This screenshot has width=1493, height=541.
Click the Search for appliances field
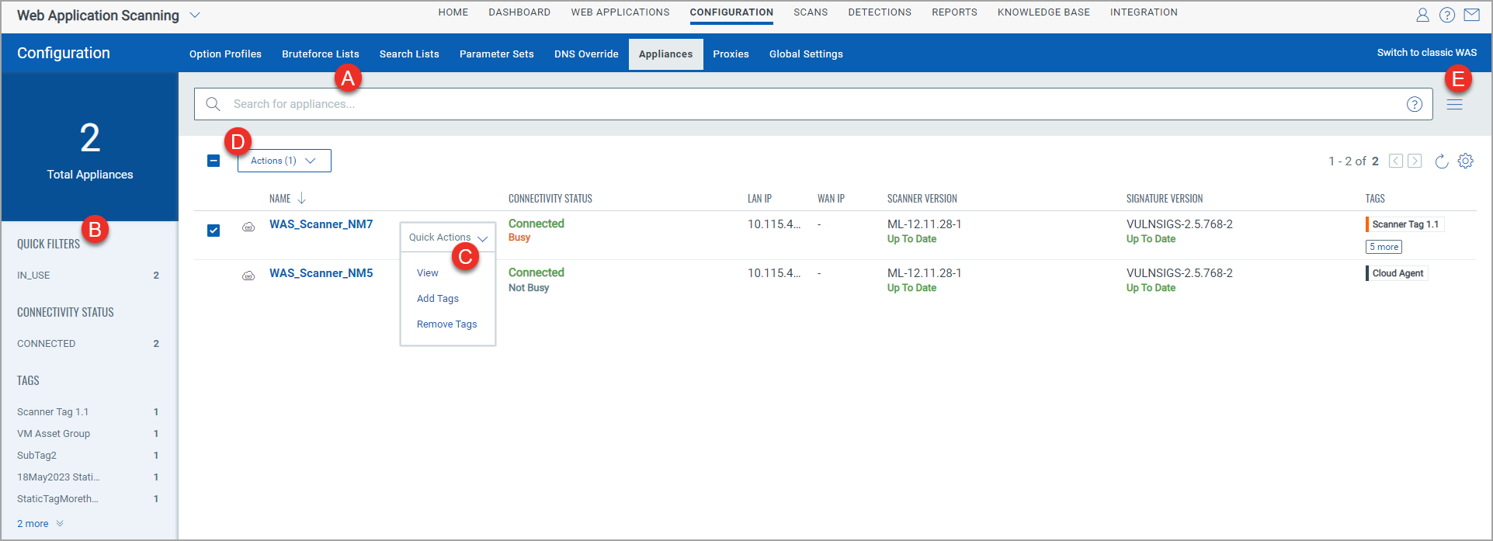click(814, 104)
